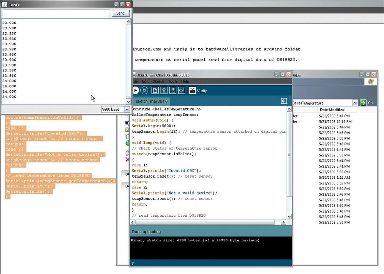Minimize the Explorer window behind Arduino
This screenshot has width=384, height=274.
(x=362, y=74)
